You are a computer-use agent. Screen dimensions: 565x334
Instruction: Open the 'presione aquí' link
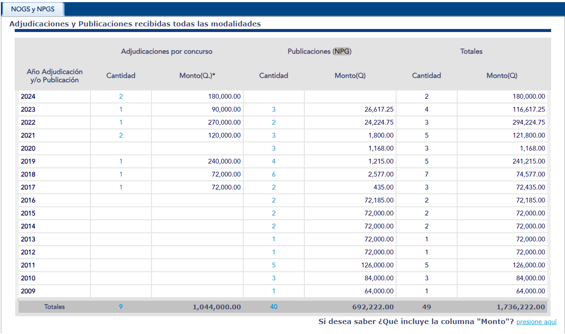[536, 322]
